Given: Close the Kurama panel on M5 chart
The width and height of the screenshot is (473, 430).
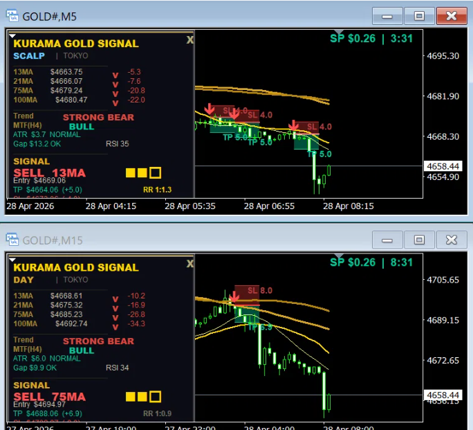Looking at the screenshot, I should tap(189, 39).
